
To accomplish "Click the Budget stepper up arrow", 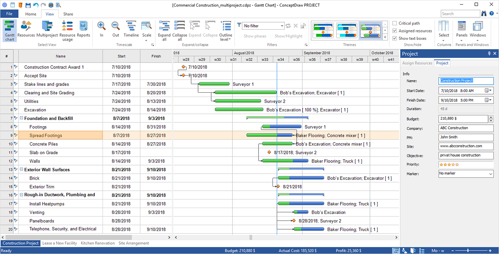I will [x=491, y=117].
